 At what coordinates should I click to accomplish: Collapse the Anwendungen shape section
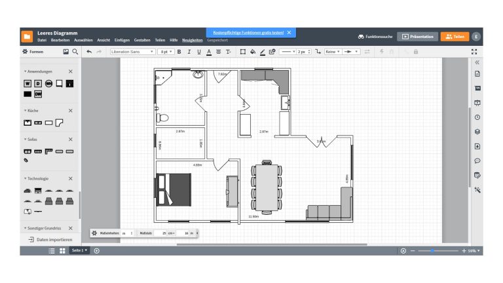point(70,71)
